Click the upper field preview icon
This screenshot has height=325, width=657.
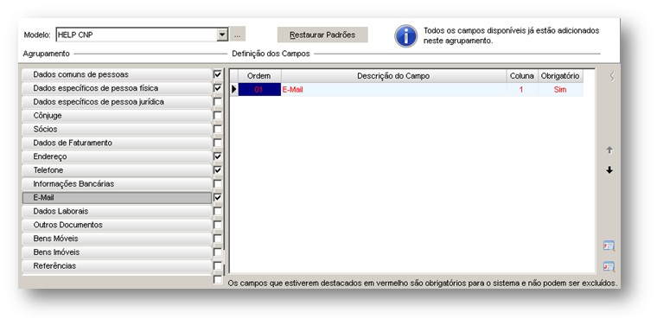pos(609,245)
